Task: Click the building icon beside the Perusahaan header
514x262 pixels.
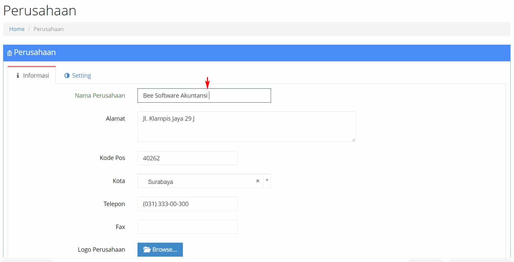Action: click(10, 53)
